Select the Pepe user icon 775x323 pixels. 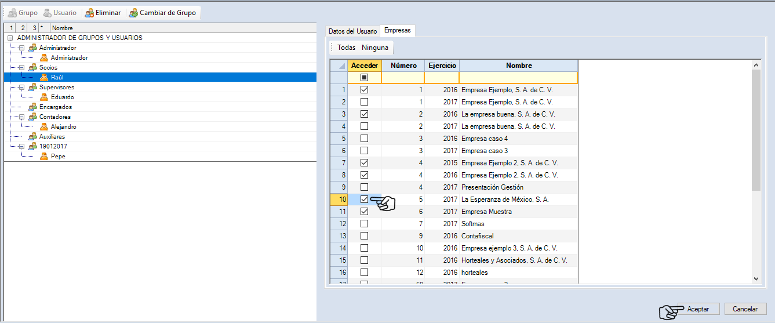(x=44, y=156)
